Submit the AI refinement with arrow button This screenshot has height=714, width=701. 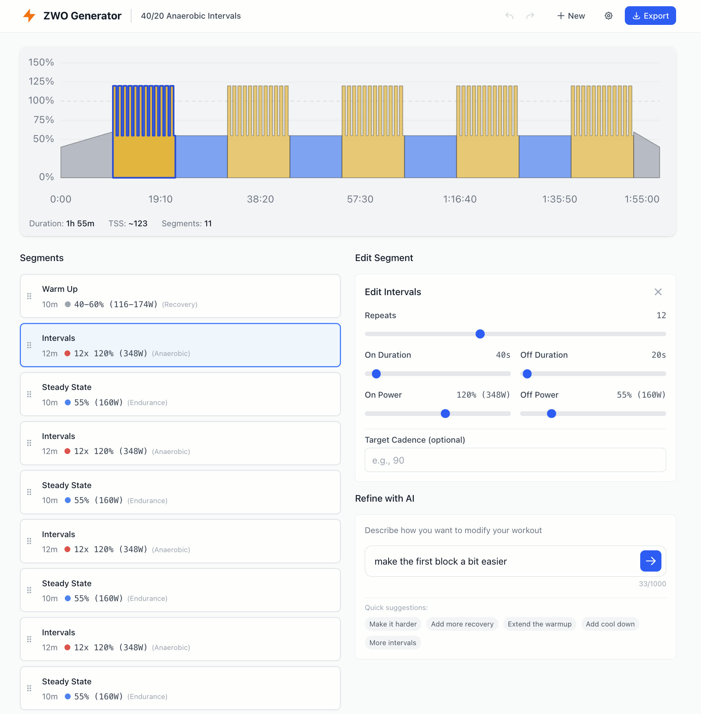pos(650,561)
